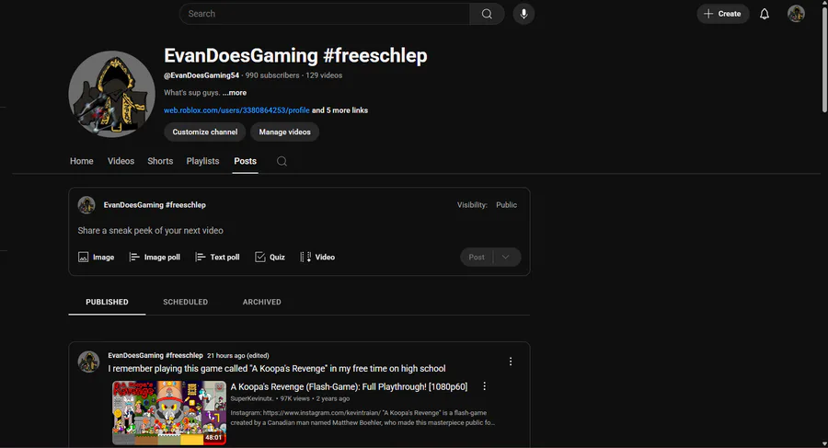Viewport: 828px width, 448px height.
Task: Open the Post button dropdown arrow
Action: click(506, 258)
